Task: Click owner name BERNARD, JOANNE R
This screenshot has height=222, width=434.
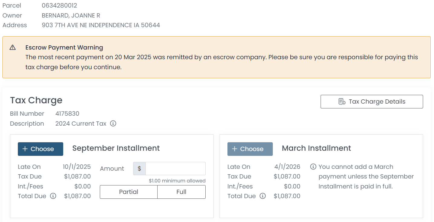Action: 71,15
